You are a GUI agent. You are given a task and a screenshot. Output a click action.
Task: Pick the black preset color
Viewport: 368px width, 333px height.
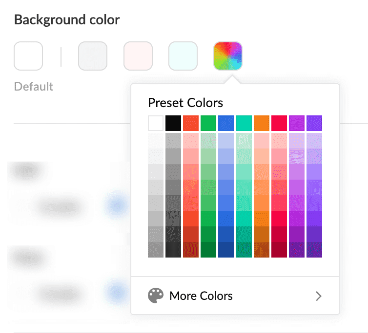[173, 123]
